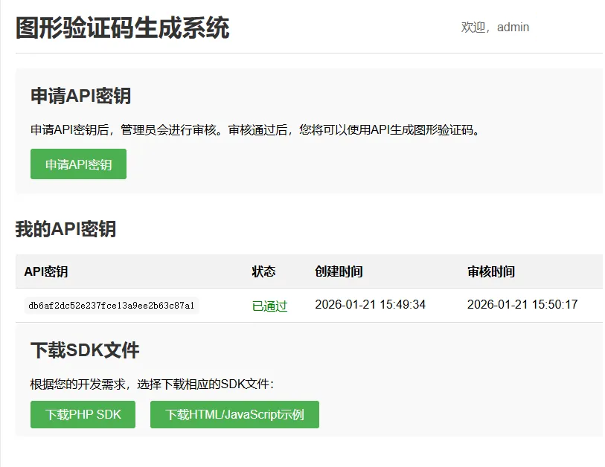The height and width of the screenshot is (467, 605).
Task: Click the API密钥 table column header
Action: [x=46, y=271]
